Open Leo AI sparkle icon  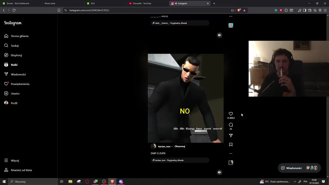point(315,10)
